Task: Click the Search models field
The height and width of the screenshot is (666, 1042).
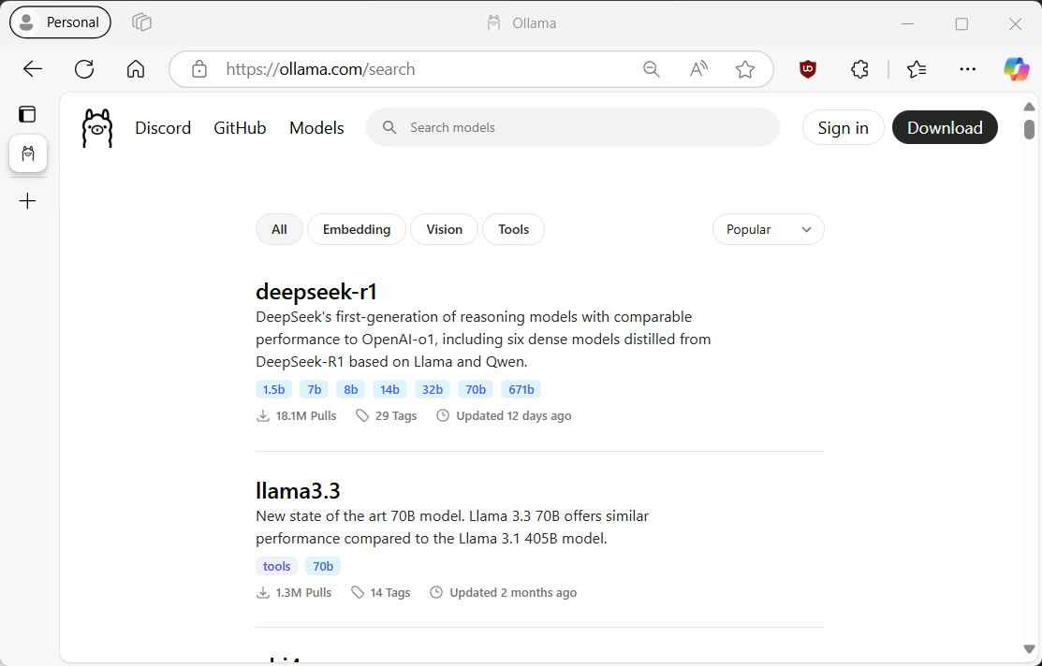Action: (x=573, y=127)
